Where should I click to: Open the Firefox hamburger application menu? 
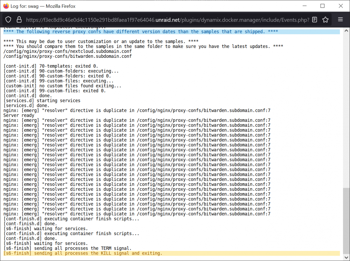click(341, 20)
